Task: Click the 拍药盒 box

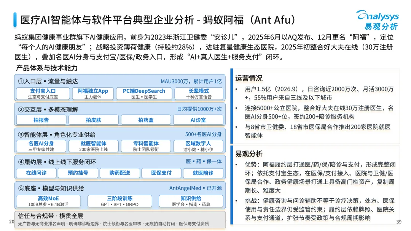Action: (x=146, y=120)
